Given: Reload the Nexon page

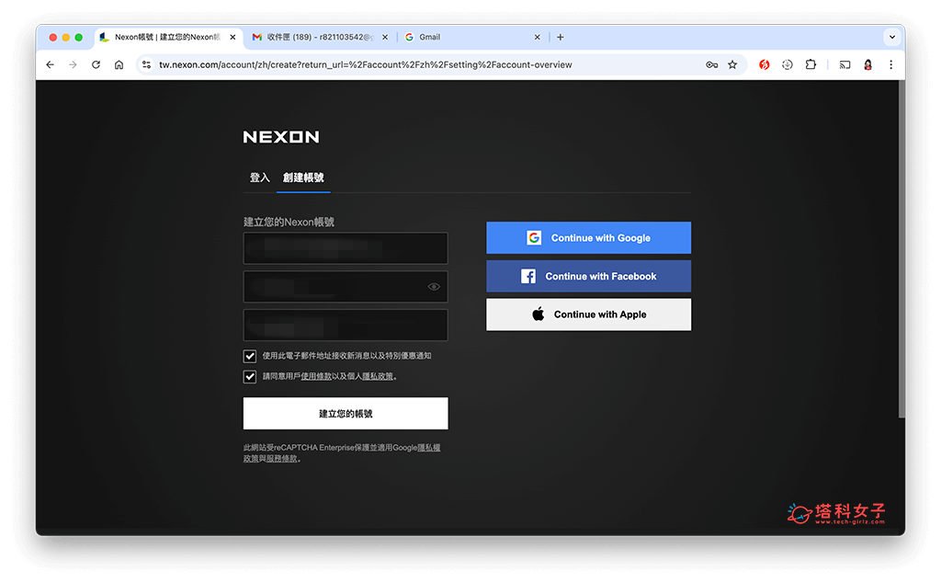Looking at the screenshot, I should tap(96, 65).
